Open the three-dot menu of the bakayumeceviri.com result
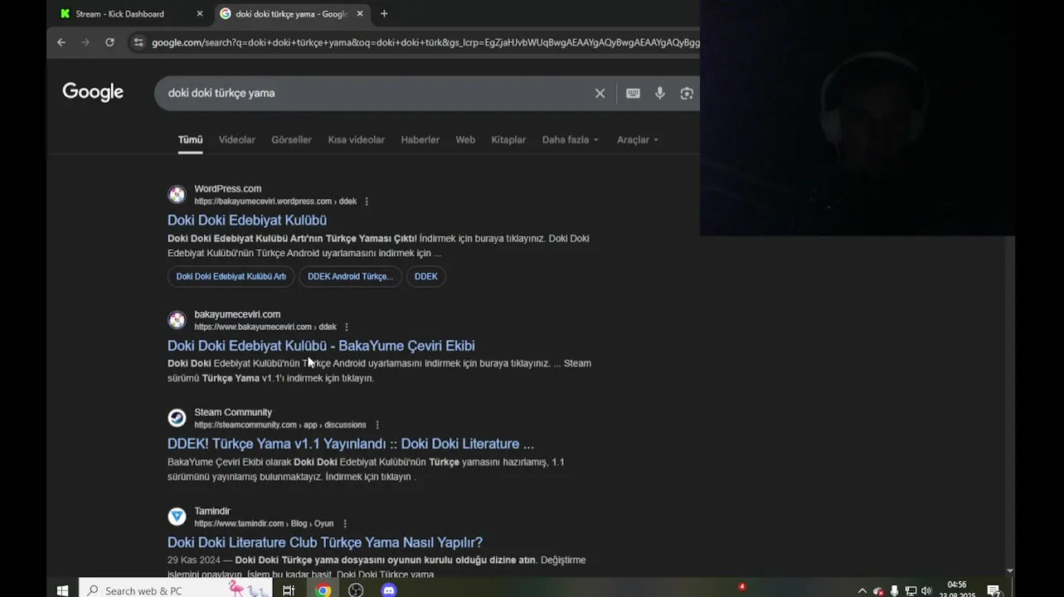This screenshot has width=1064, height=597. (347, 327)
